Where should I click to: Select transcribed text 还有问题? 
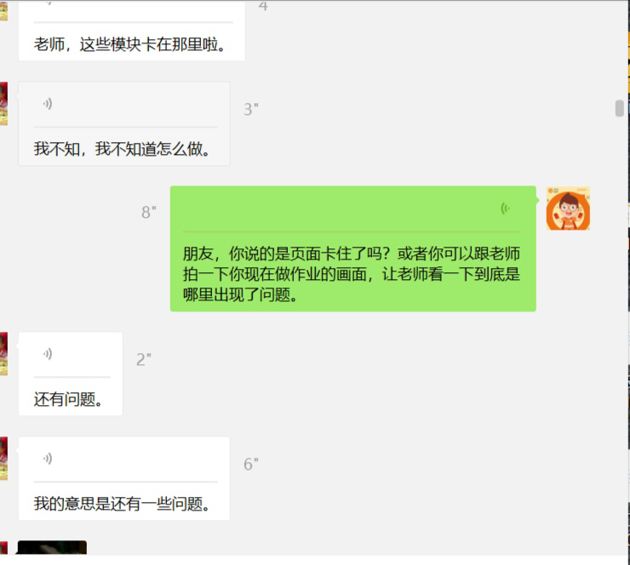point(68,399)
